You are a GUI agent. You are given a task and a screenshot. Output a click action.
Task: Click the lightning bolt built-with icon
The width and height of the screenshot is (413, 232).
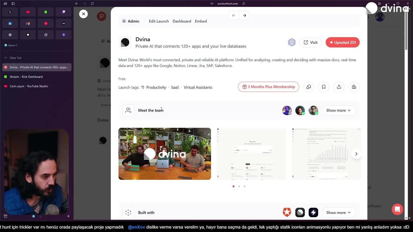(313, 212)
